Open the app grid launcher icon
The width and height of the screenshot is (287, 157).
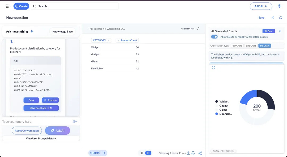[x=7, y=6]
